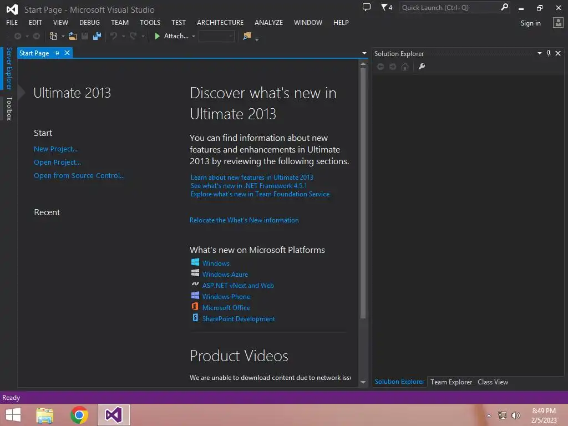Click the green Attach play icon
This screenshot has width=568, height=426.
coord(157,36)
